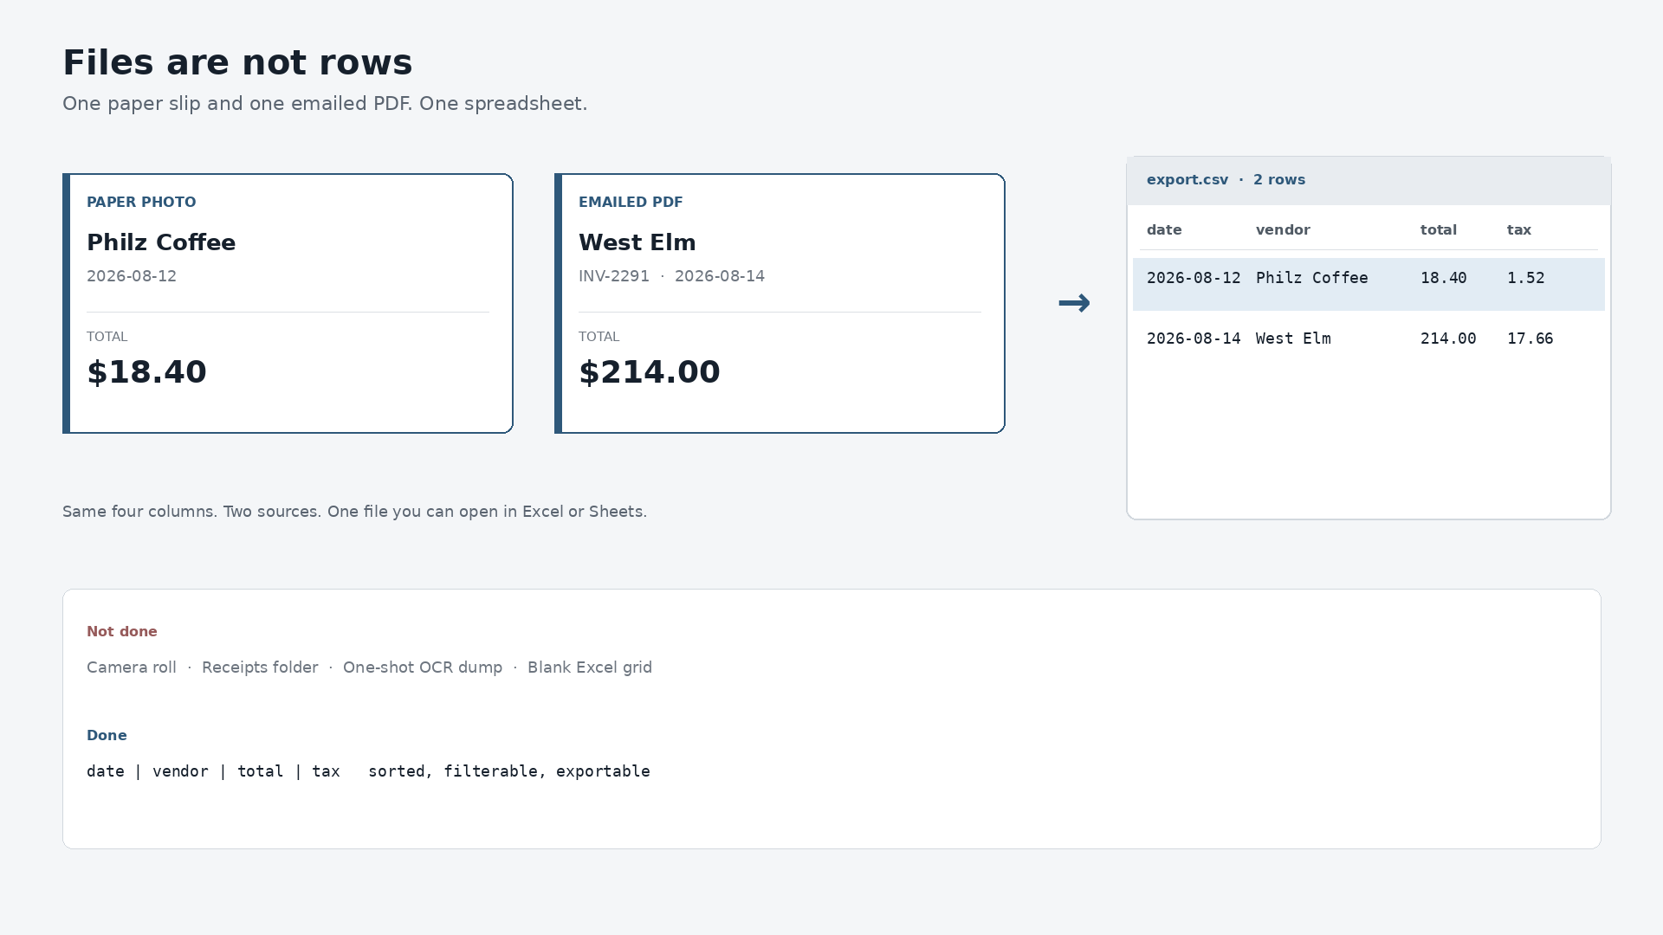The width and height of the screenshot is (1663, 935).
Task: Click the subtitle about one paper slip
Action: tap(325, 104)
